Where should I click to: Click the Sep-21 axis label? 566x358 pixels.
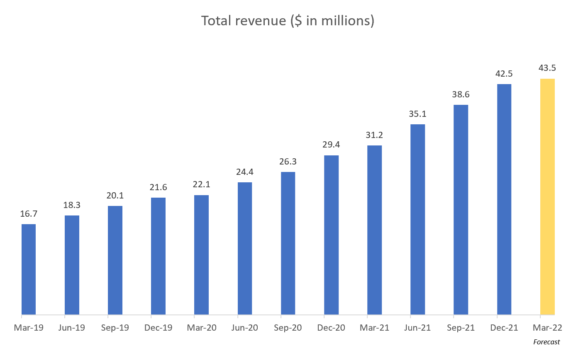(460, 327)
